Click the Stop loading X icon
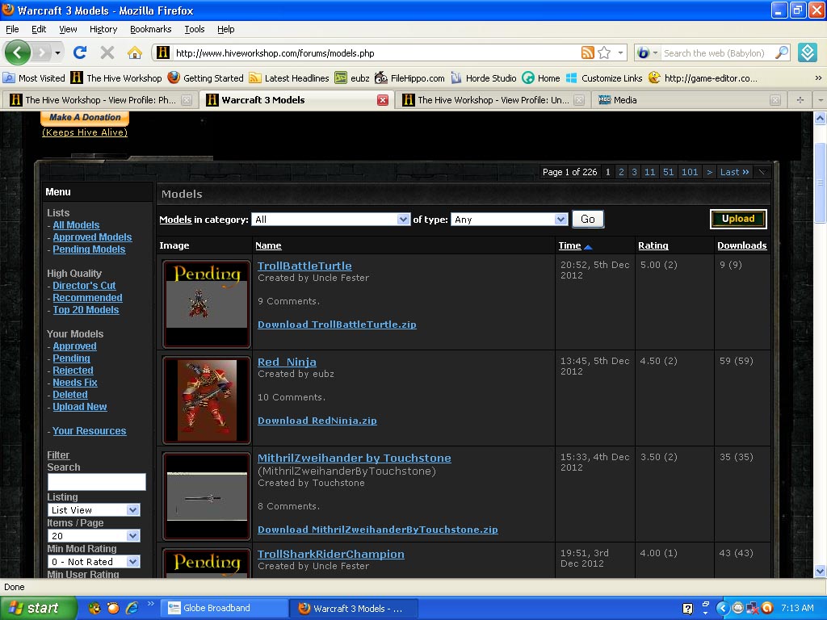Screen dimensions: 827x620 (107, 52)
